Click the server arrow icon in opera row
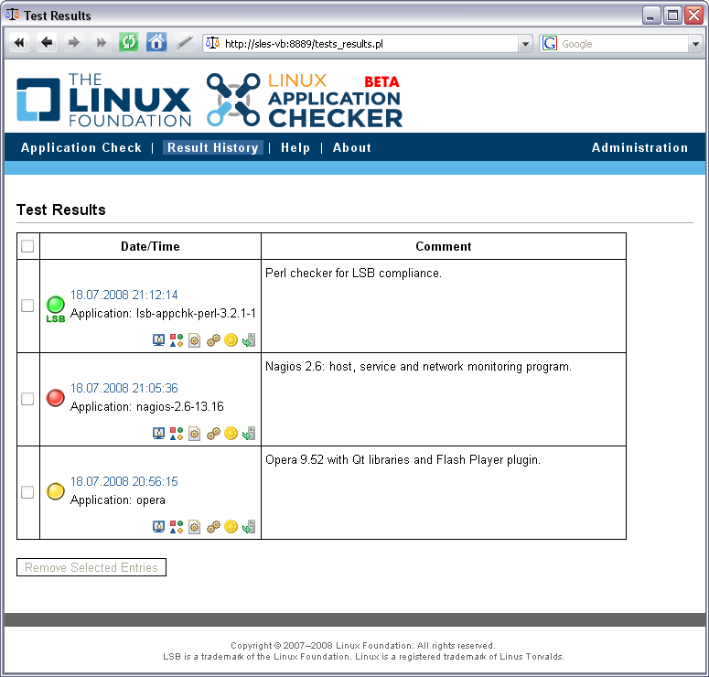This screenshot has width=709, height=677. click(x=249, y=527)
